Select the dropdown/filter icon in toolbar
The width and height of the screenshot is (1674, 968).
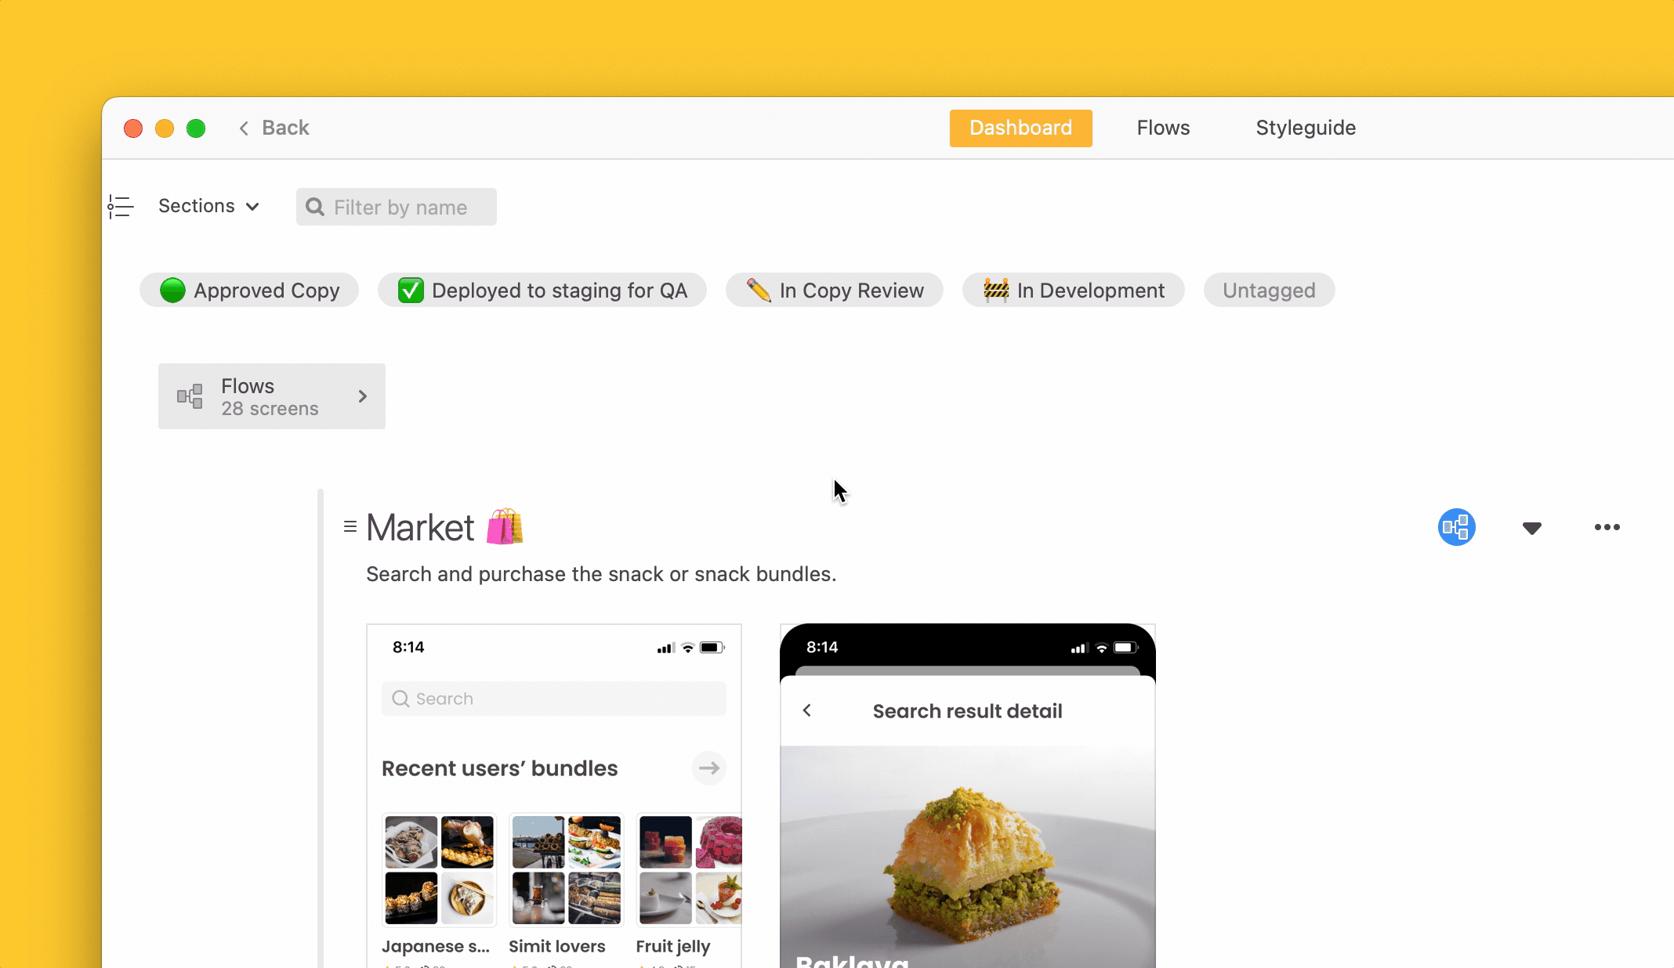coord(1532,526)
